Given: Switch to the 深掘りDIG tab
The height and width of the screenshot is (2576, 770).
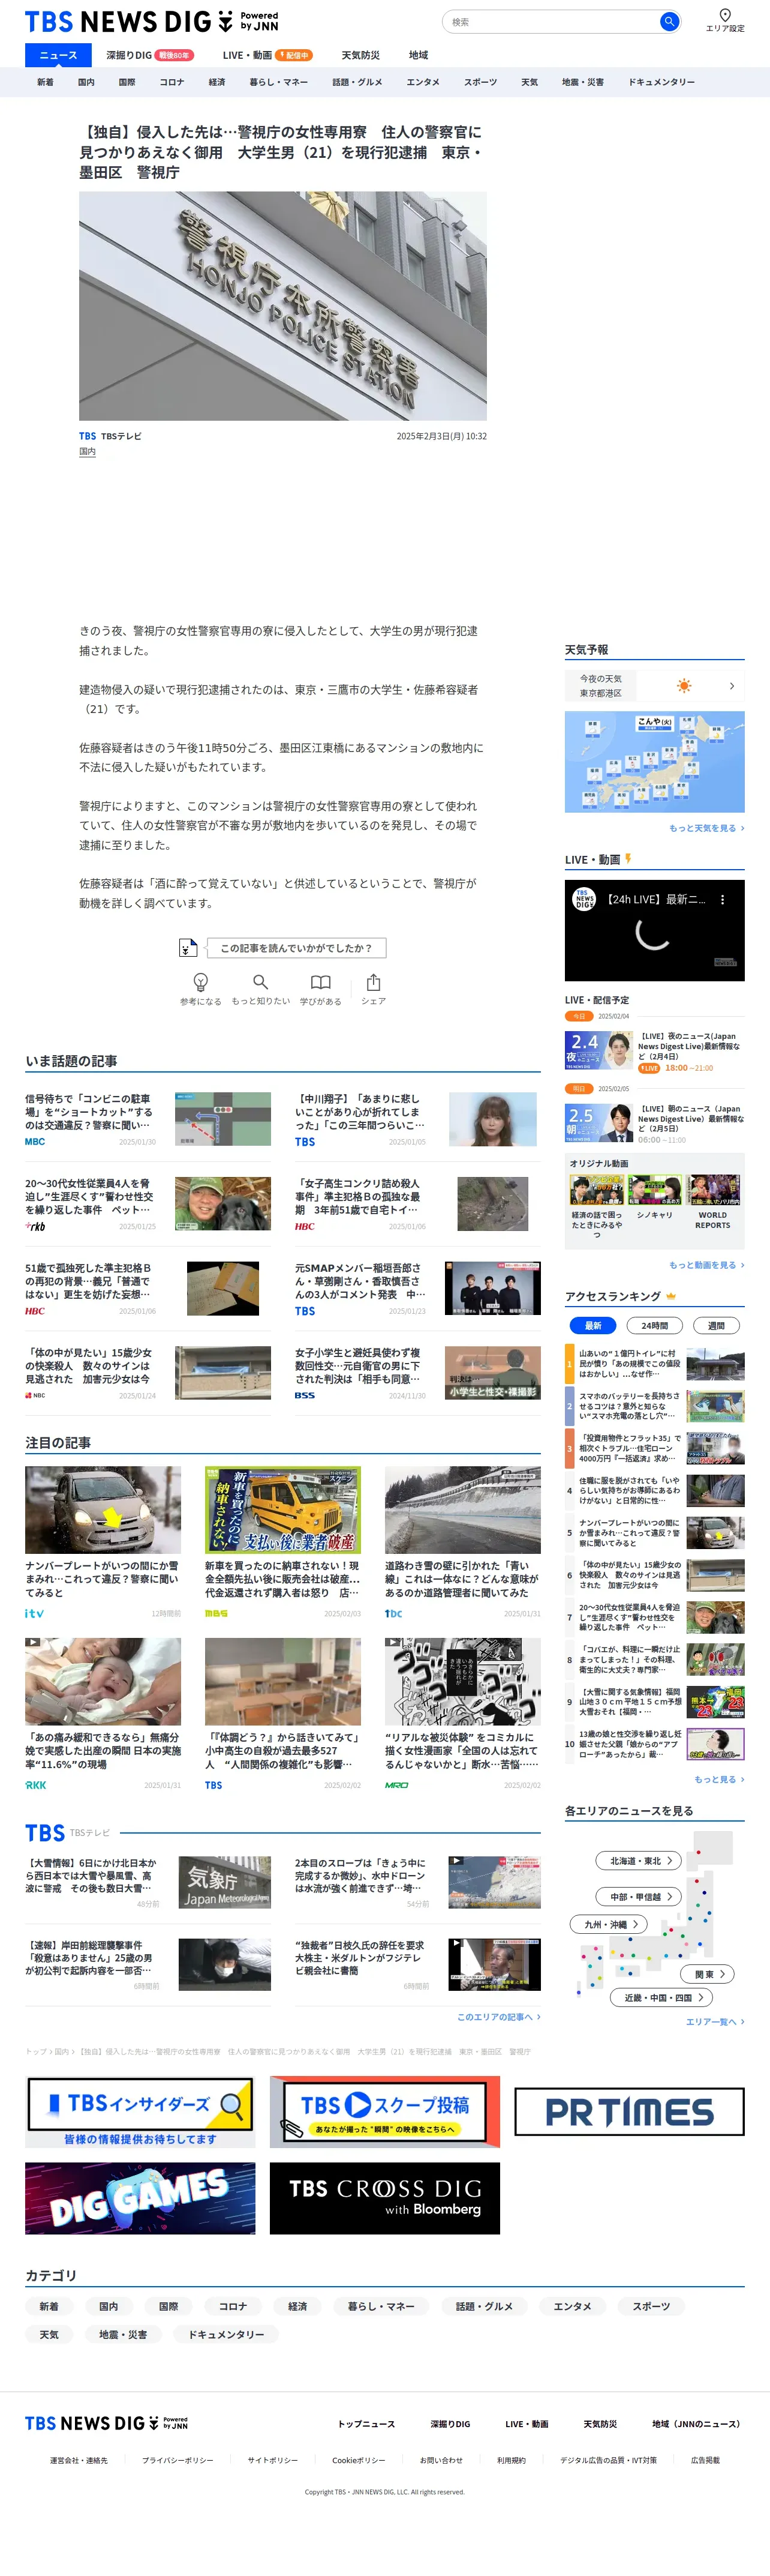Looking at the screenshot, I should [150, 55].
